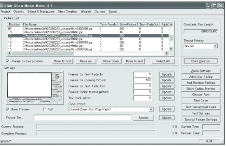This screenshot has height=146, width=226.
Task: Click picture list scroll right arrow
Action: click(167, 53)
